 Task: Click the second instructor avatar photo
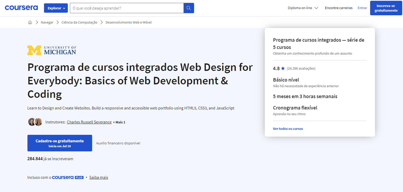pos(38,122)
